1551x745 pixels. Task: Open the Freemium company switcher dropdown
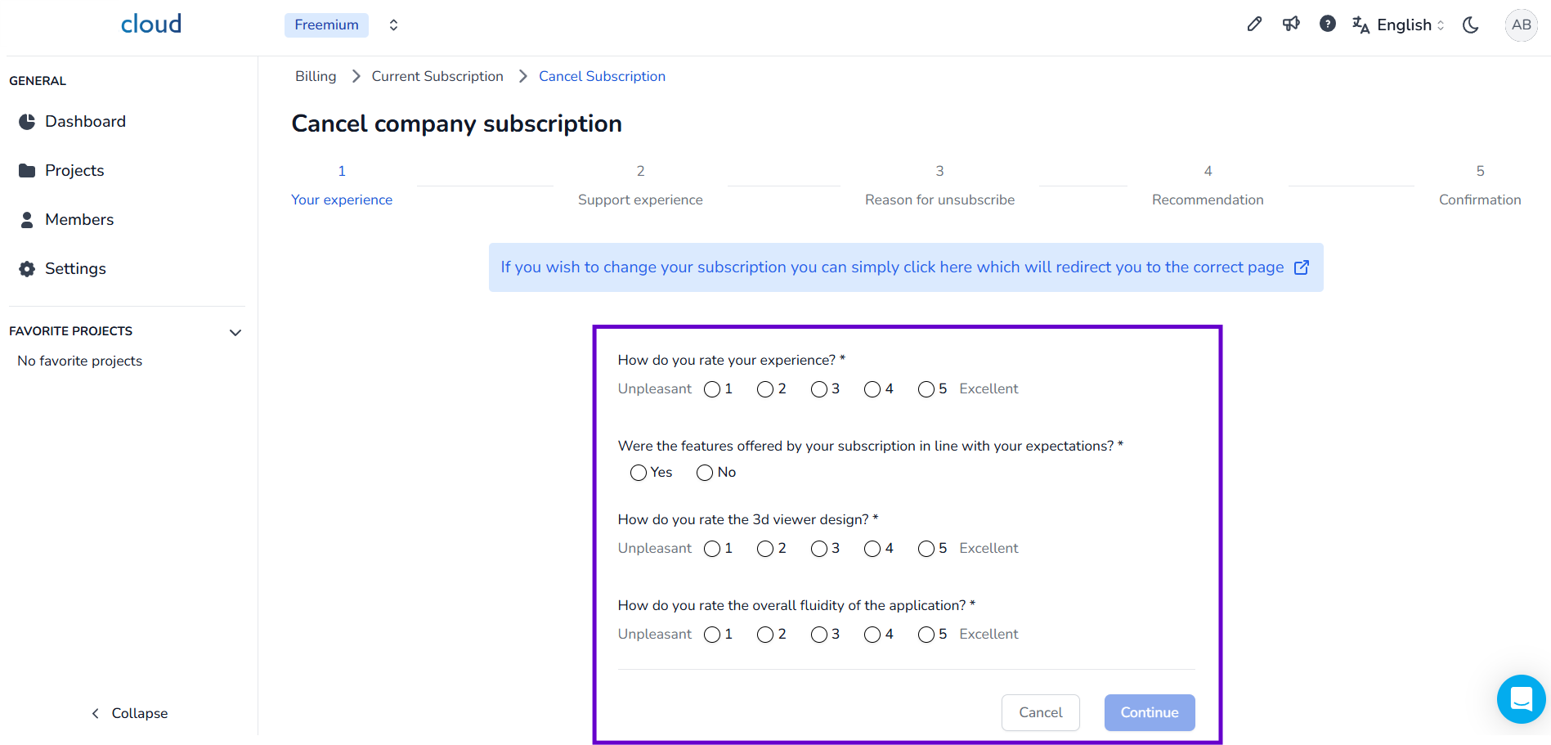tap(393, 25)
